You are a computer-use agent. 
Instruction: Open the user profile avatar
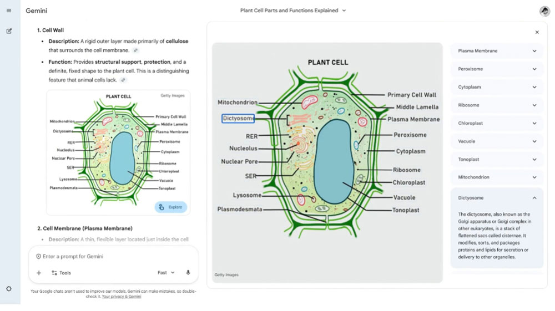[x=544, y=11]
